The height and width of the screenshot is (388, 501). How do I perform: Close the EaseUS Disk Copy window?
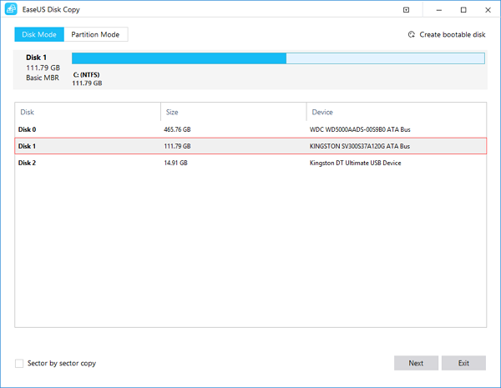(x=488, y=10)
